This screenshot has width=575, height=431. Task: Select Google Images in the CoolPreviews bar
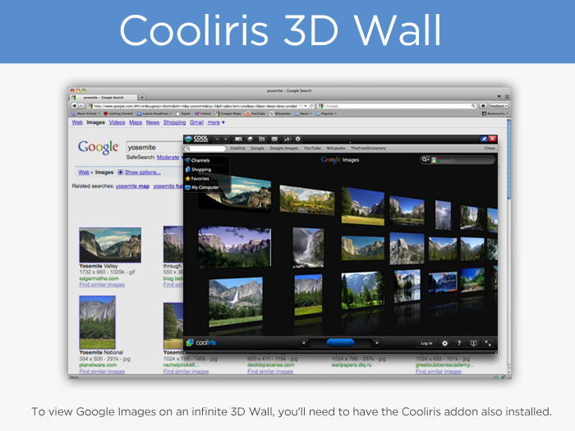[284, 149]
